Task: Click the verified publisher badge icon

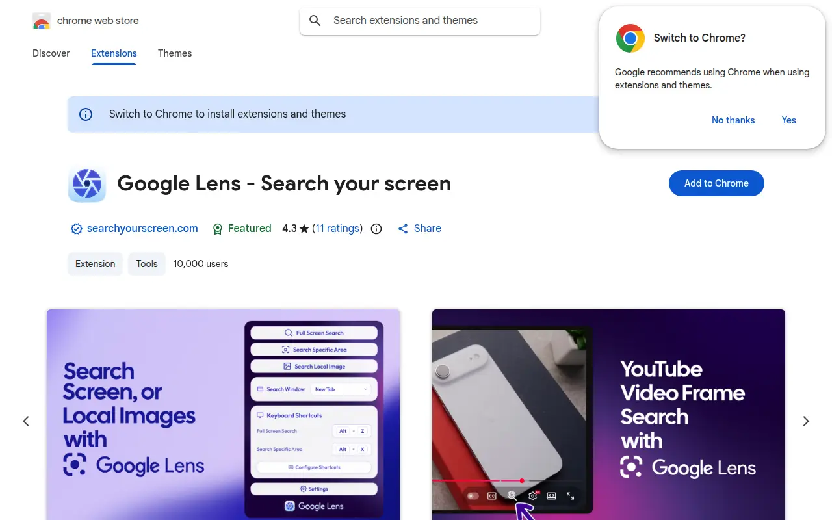Action: (77, 229)
